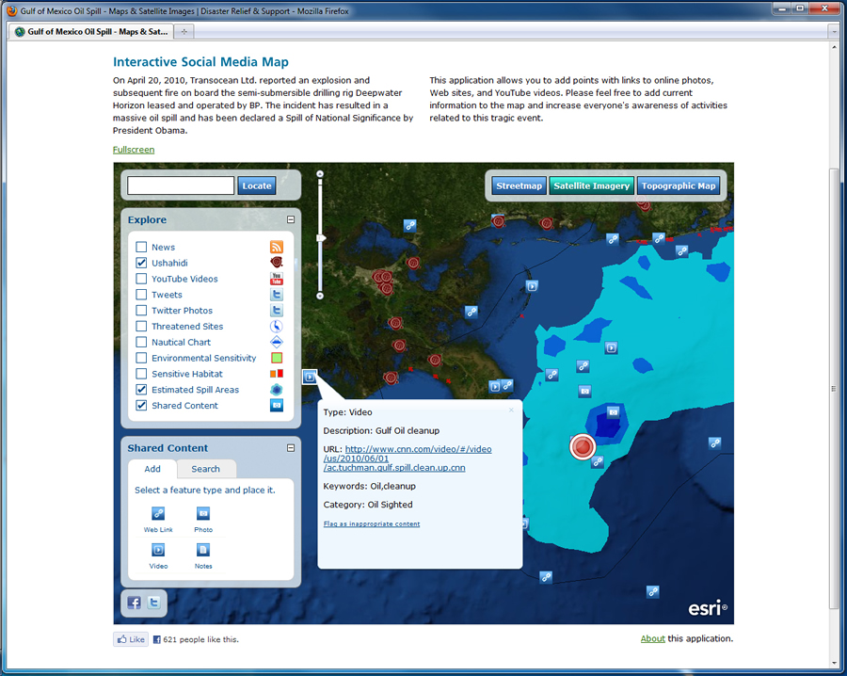Click the Estimated Spill Areas icon
This screenshot has height=676, width=847.
tap(277, 390)
